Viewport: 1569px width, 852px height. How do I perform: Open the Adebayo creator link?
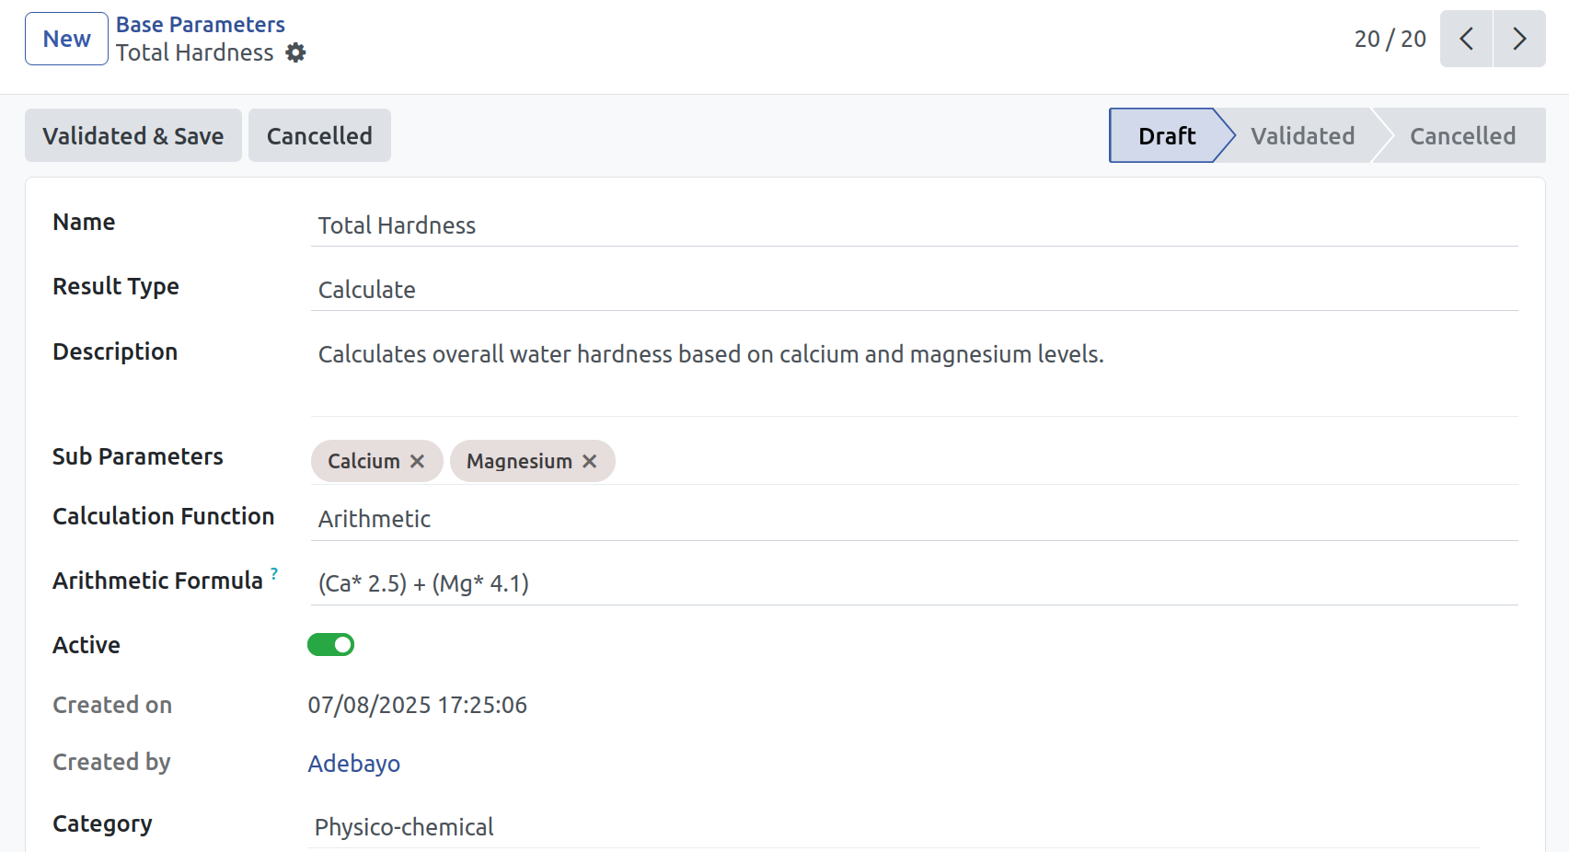click(354, 764)
